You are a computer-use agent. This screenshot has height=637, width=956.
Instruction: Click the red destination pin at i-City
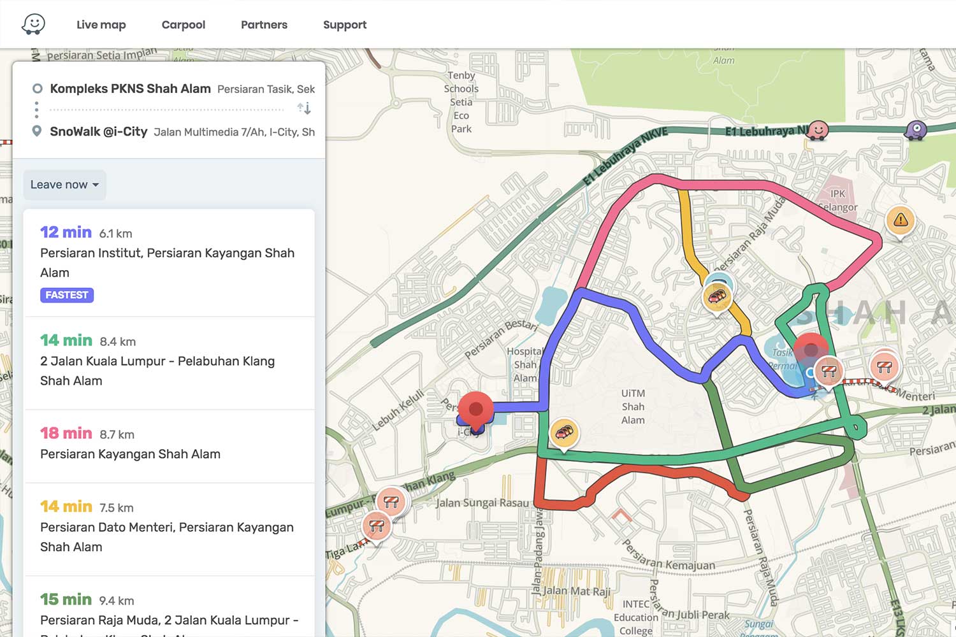click(476, 408)
